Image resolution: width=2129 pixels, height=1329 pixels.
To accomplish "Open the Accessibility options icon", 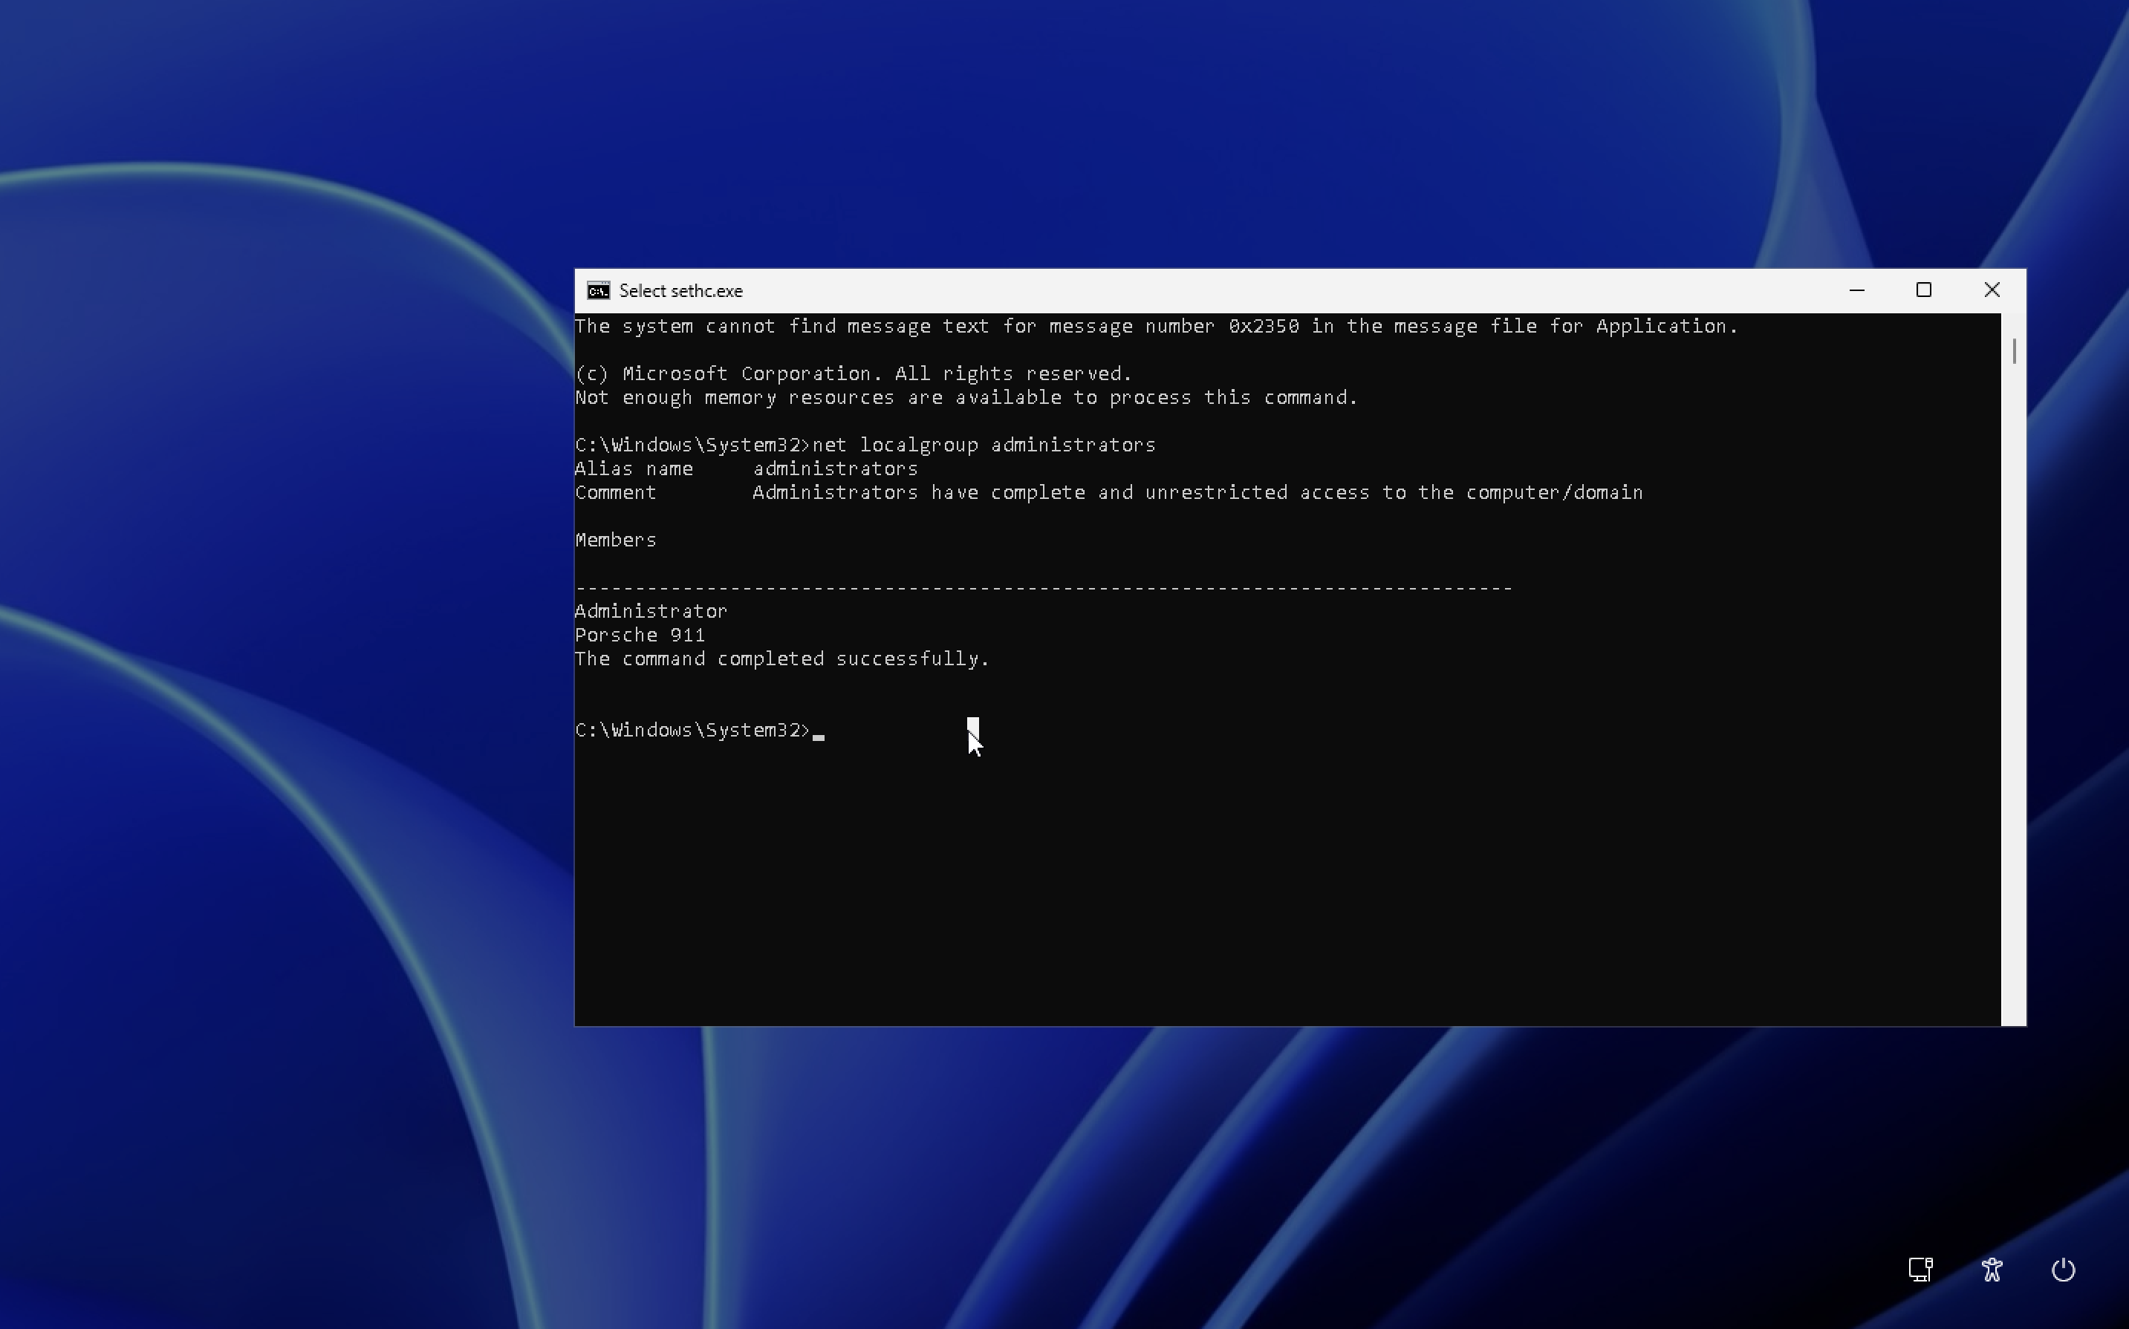I will [x=1992, y=1269].
